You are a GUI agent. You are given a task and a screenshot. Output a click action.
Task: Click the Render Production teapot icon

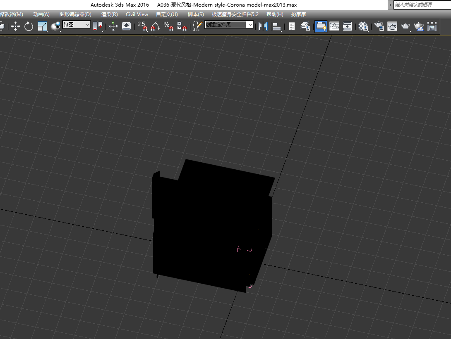coord(405,26)
